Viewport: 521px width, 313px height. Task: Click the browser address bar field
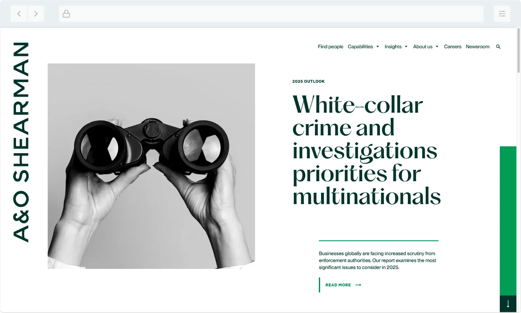click(271, 14)
